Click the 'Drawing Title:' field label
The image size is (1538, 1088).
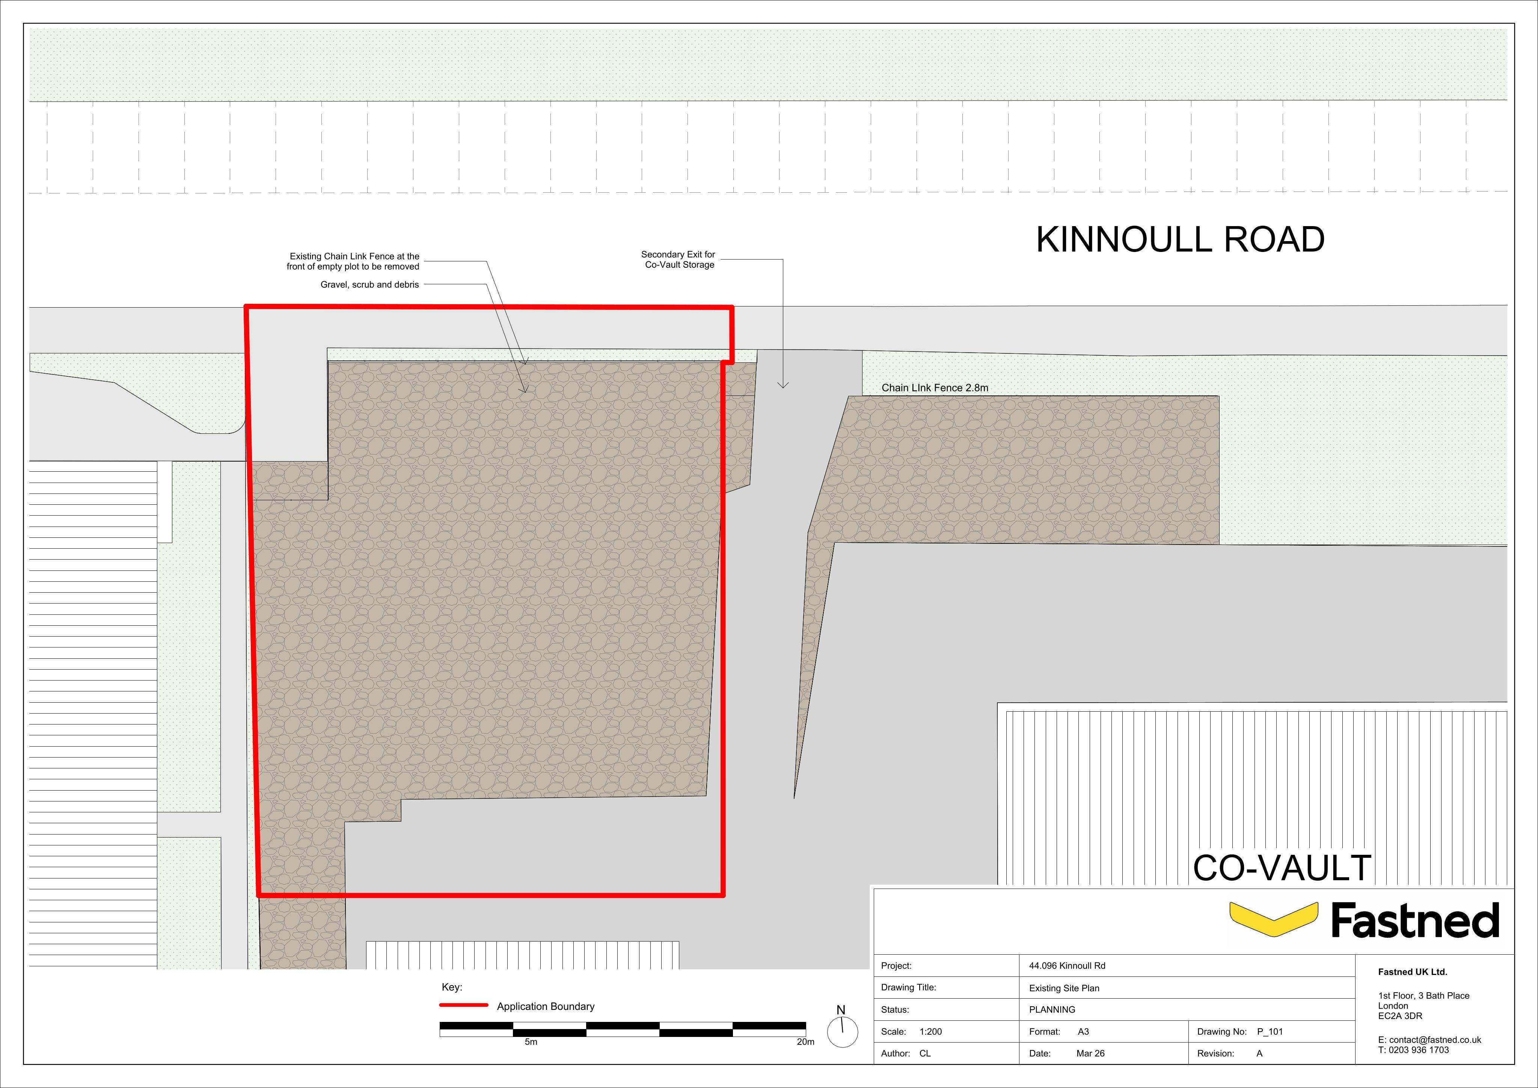pos(908,987)
